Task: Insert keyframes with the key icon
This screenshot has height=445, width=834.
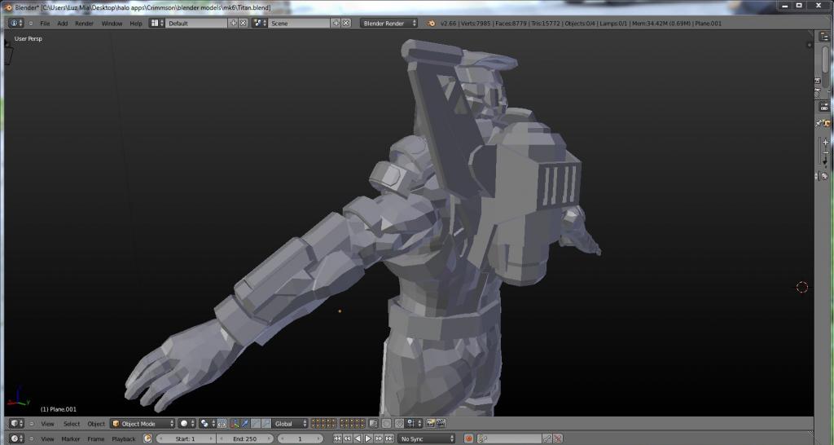Action: [547, 438]
